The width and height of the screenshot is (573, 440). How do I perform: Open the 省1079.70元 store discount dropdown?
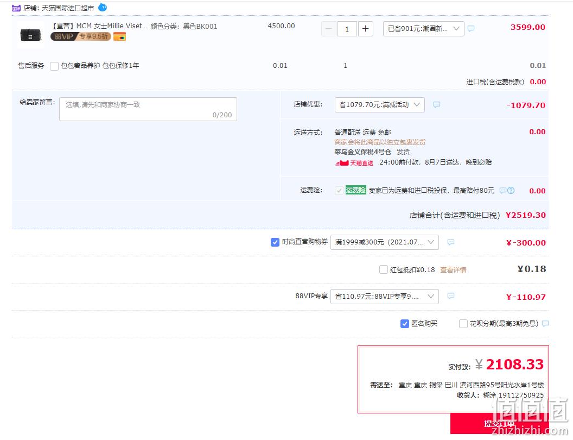point(380,105)
